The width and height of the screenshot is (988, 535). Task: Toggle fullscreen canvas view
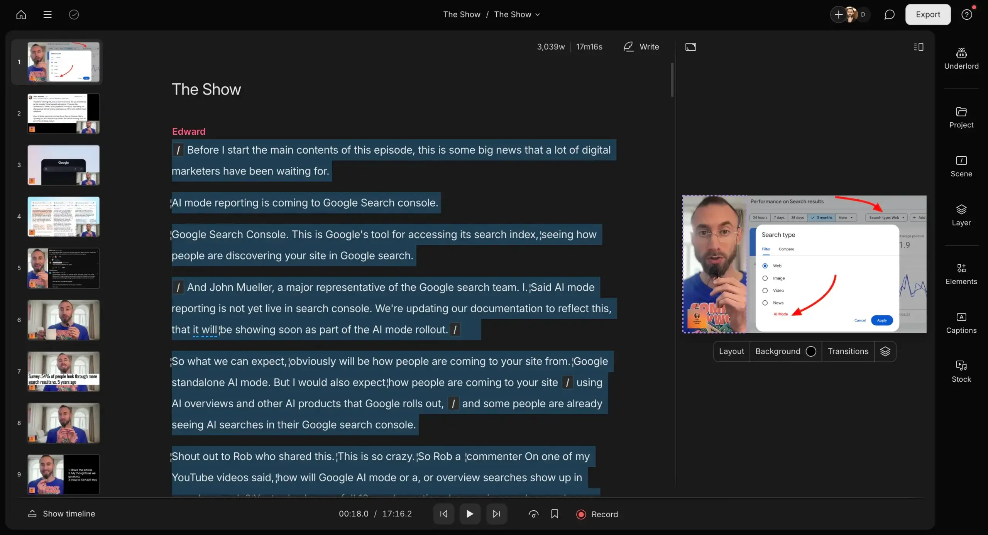tap(690, 47)
